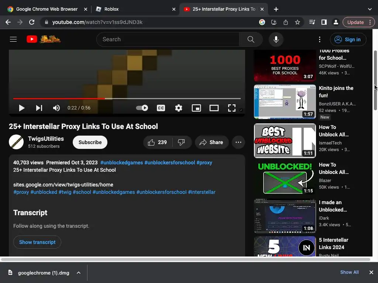The height and width of the screenshot is (283, 378).
Task: Dislike this video
Action: click(182, 142)
